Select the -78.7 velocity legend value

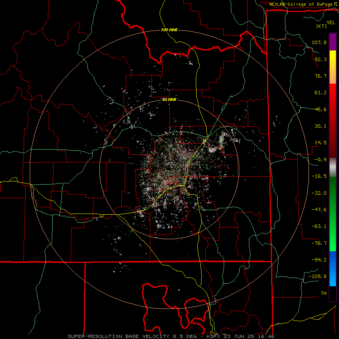point(319,243)
